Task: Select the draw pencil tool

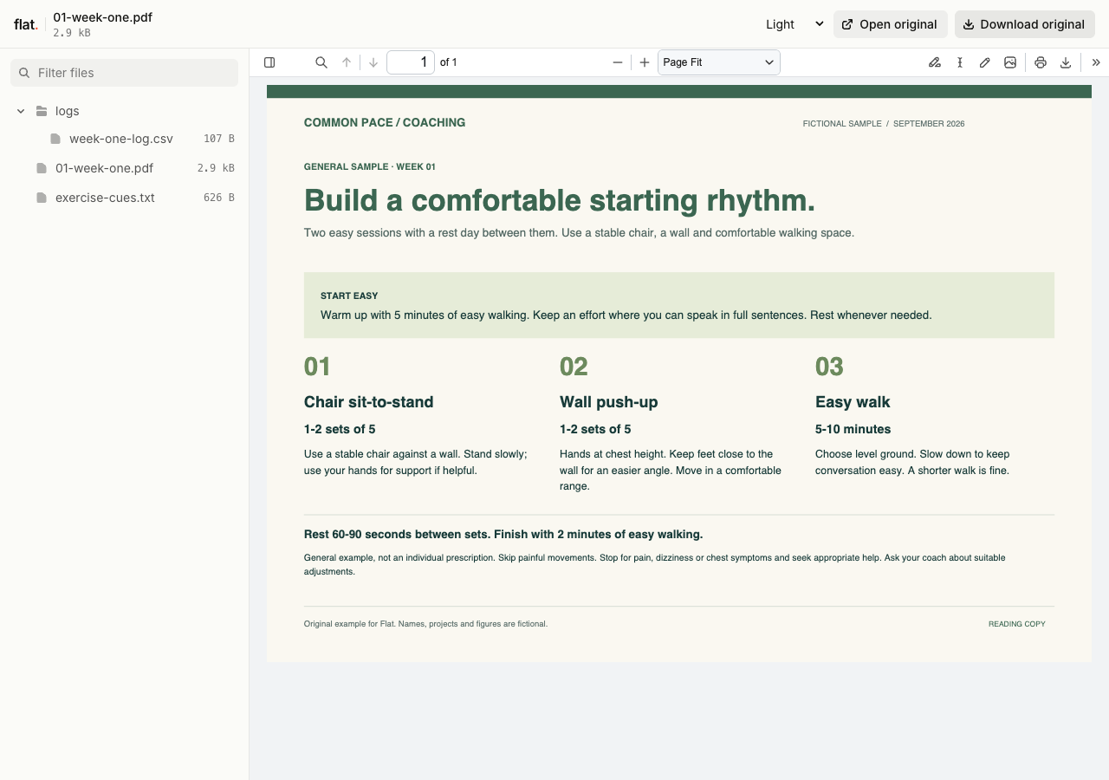Action: pyautogui.click(x=985, y=62)
